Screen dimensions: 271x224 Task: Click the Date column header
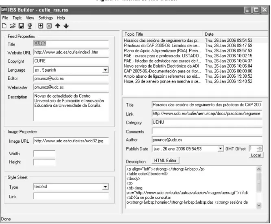pos(235,34)
